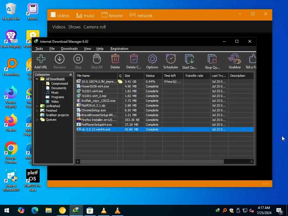The image size is (288, 216).
Task: Select the Programs category
Action: [55, 97]
